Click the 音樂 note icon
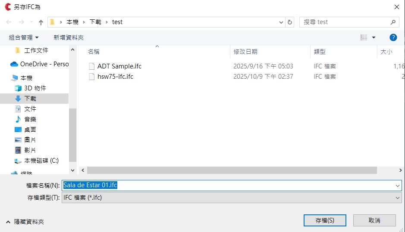The image size is (405, 232). [x=18, y=119]
